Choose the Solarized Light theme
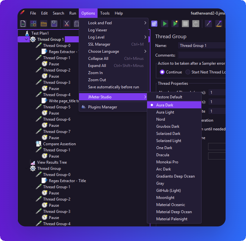Viewport: 246px width, 241px height. tap(174, 141)
